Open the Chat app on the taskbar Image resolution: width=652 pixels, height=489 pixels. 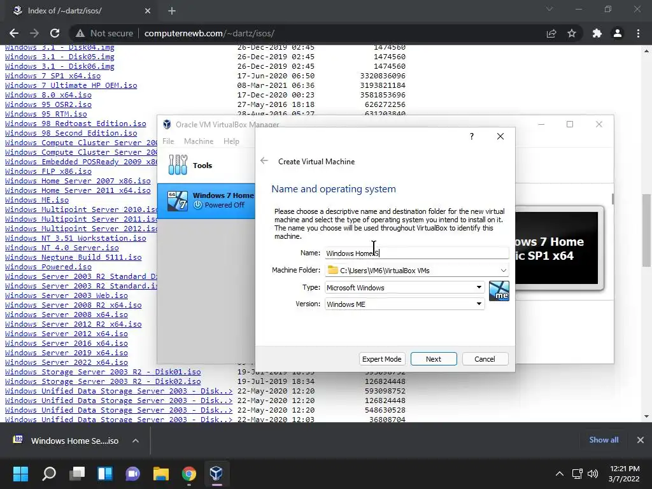[132, 473]
